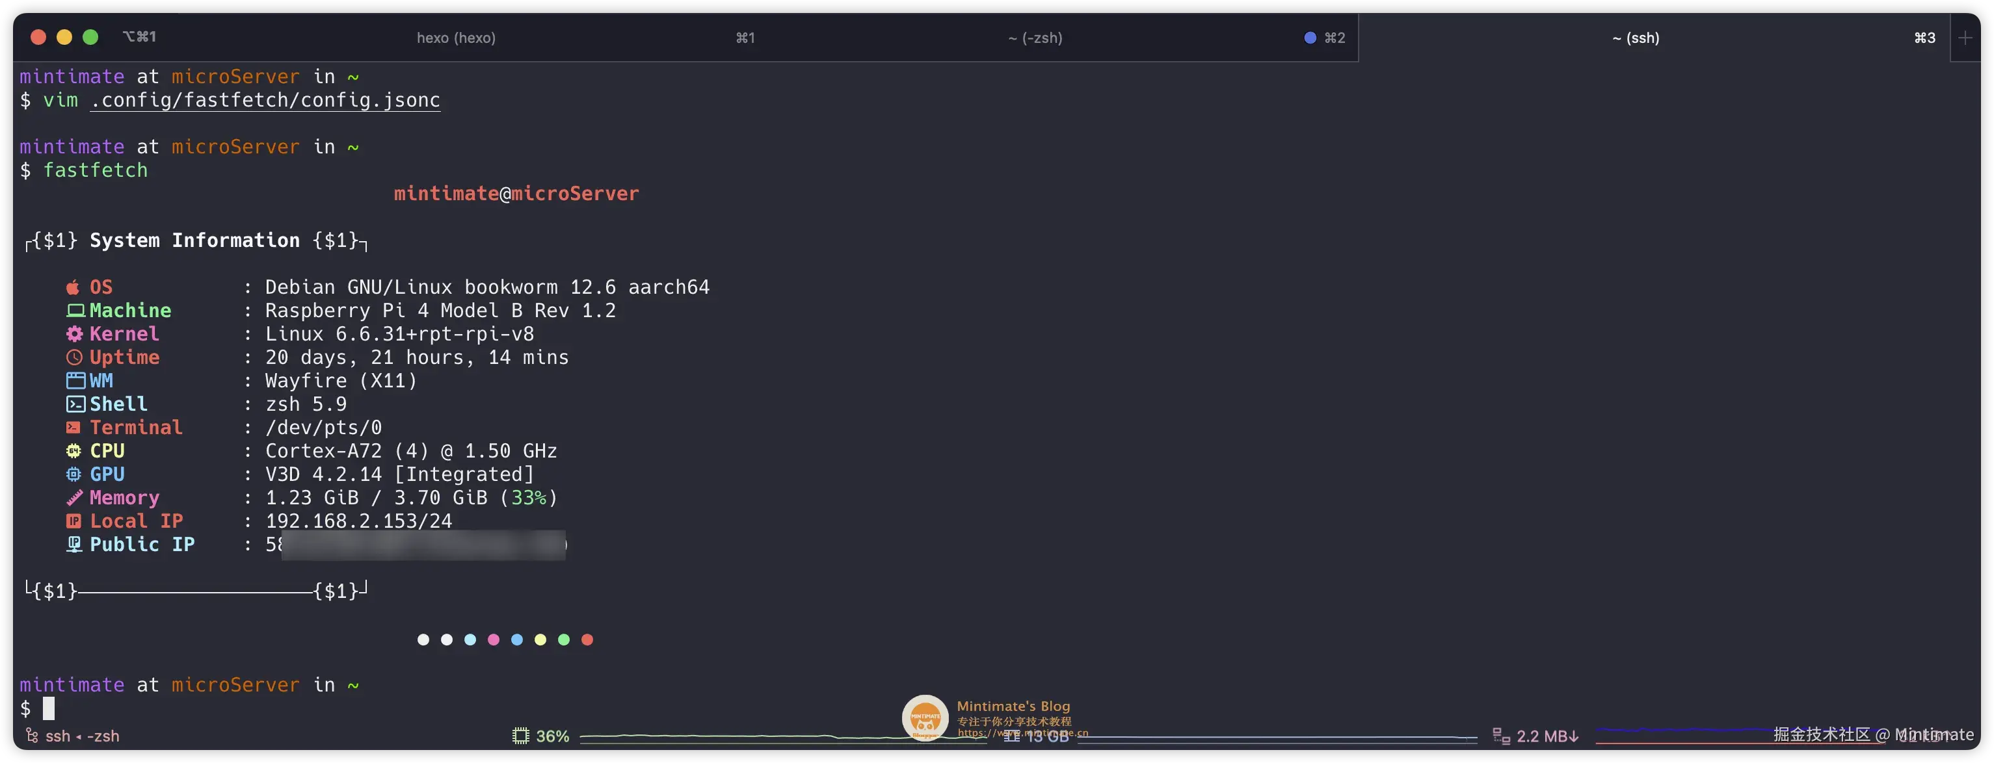Click the Machine laptop icon
Viewport: 1994px width, 763px height.
click(75, 310)
